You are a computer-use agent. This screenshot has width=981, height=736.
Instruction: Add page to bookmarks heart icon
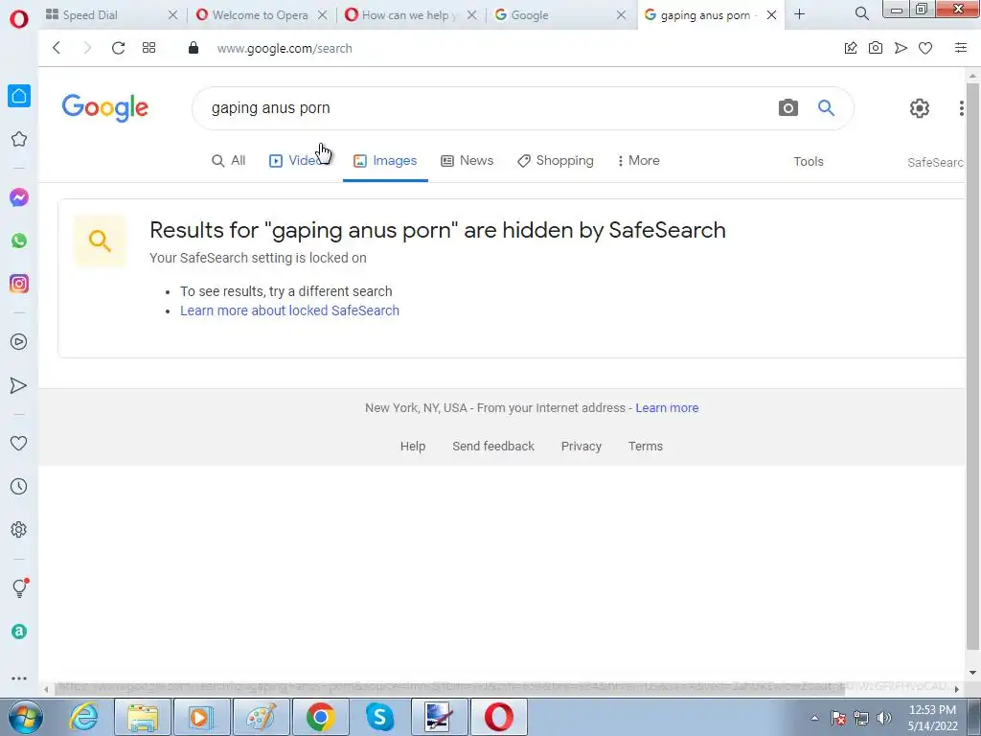[x=925, y=48]
